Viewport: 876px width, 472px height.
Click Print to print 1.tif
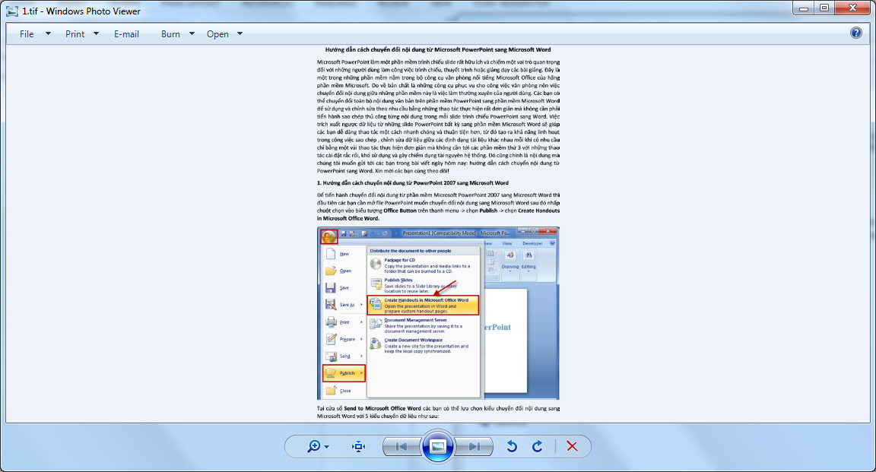click(75, 33)
